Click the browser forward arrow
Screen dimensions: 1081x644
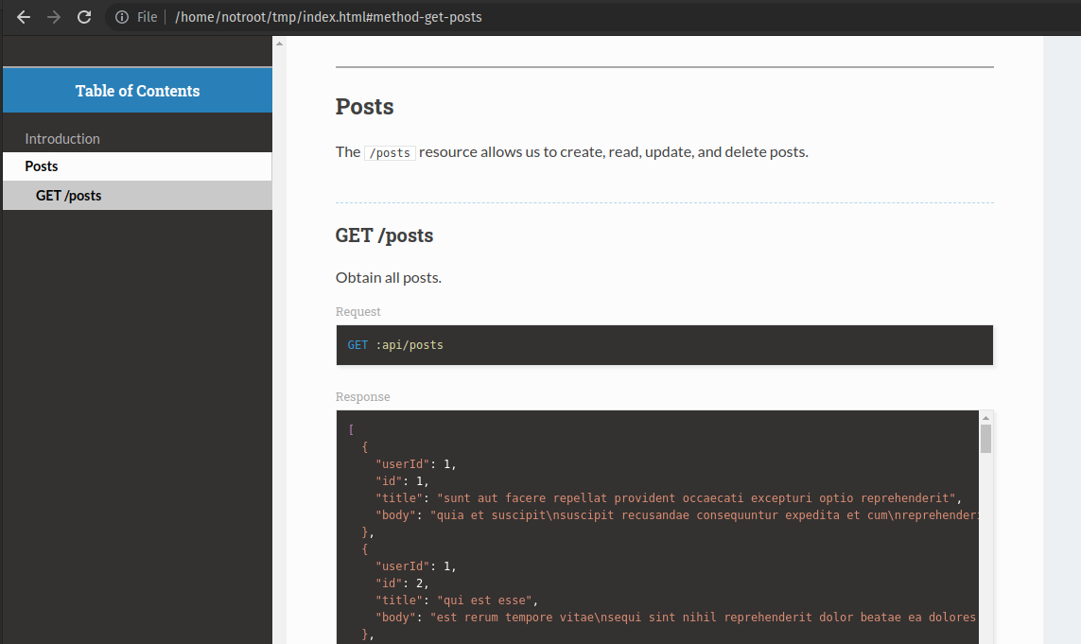pos(54,17)
